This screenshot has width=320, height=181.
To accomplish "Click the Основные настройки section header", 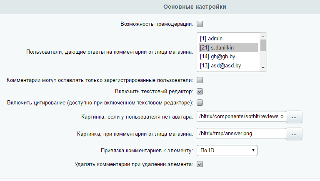I will pos(195,7).
